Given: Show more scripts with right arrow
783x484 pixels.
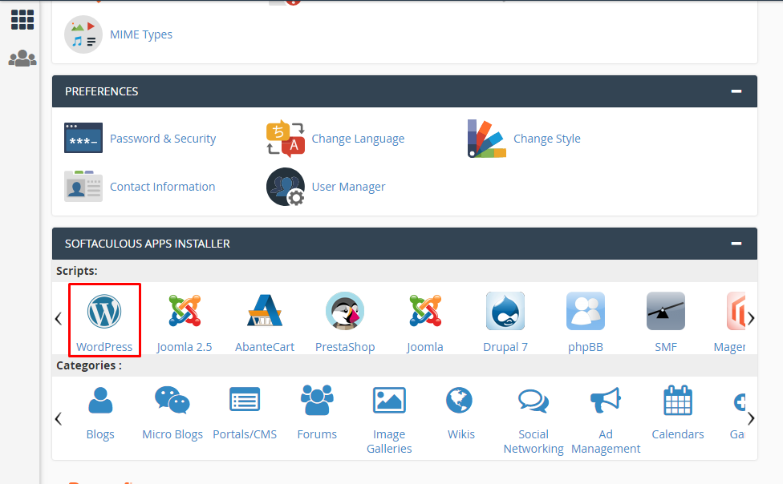Looking at the screenshot, I should (751, 318).
